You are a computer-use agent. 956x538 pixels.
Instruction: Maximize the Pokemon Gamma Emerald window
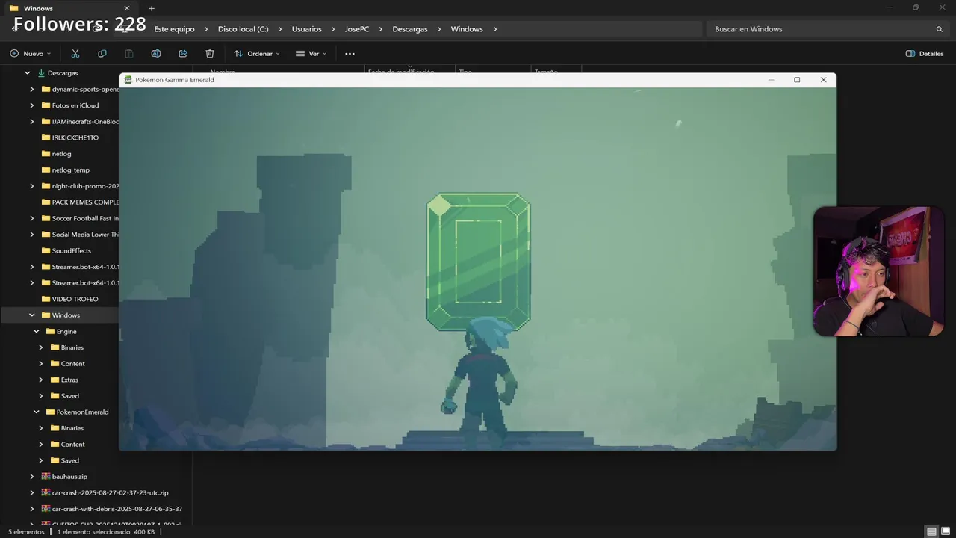pyautogui.click(x=797, y=80)
